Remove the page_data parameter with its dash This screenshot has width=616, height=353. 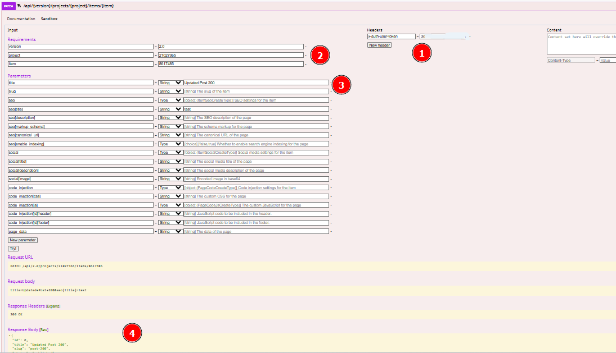331,232
